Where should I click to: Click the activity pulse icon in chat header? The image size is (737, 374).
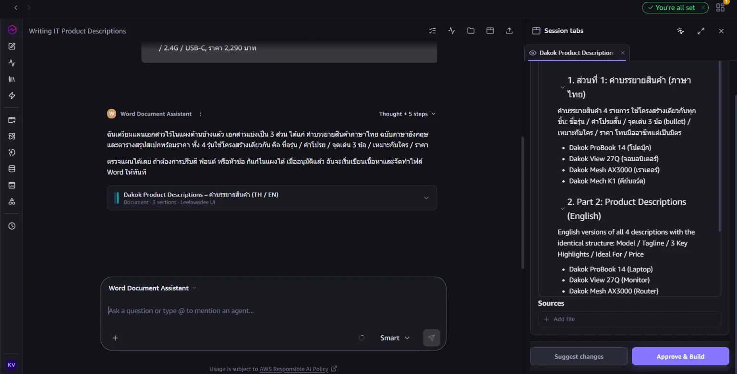[x=452, y=31]
